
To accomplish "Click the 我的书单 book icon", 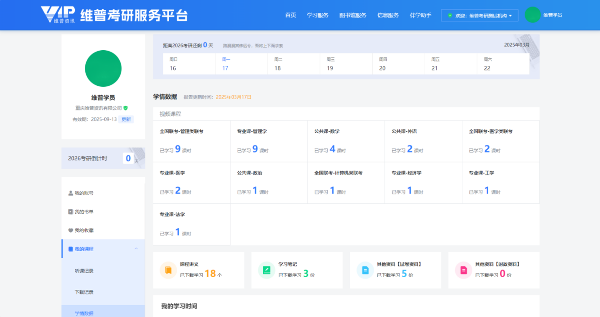I will pos(71,212).
